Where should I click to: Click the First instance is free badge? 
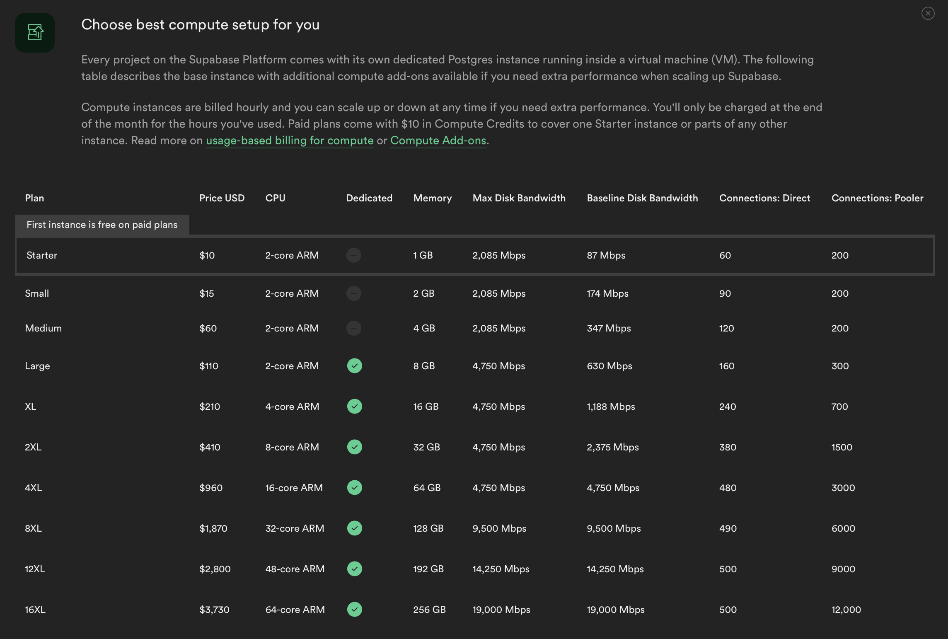point(102,225)
